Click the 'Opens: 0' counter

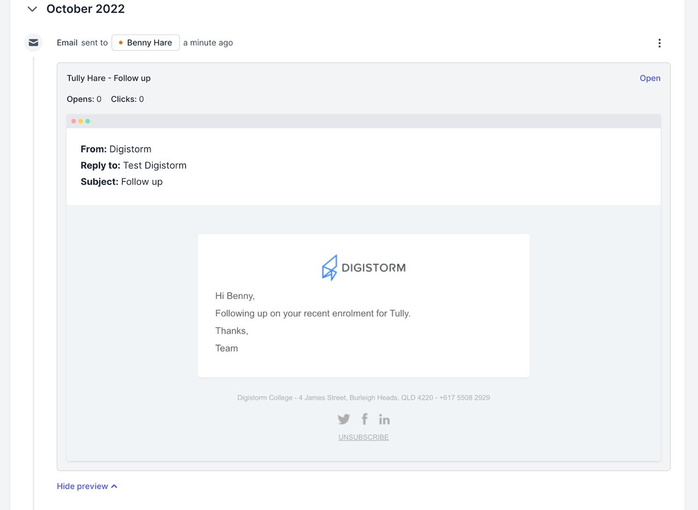tap(84, 99)
